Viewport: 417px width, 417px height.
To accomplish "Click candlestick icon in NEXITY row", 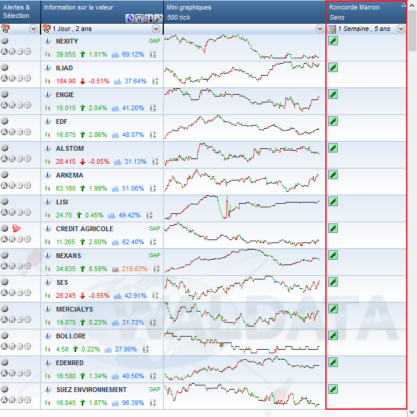I will (48, 55).
